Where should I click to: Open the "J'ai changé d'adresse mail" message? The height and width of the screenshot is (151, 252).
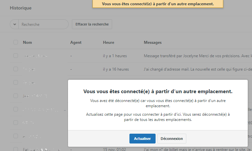click(x=196, y=69)
